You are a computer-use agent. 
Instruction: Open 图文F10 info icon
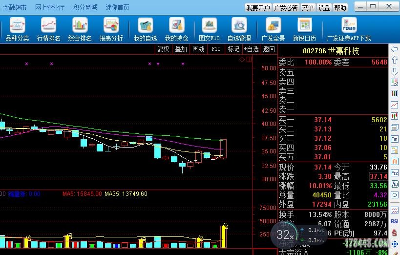pyautogui.click(x=209, y=29)
